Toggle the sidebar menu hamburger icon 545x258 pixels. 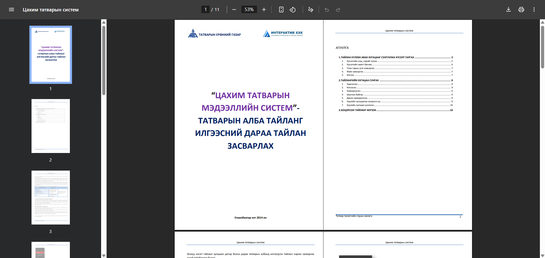pos(11,10)
